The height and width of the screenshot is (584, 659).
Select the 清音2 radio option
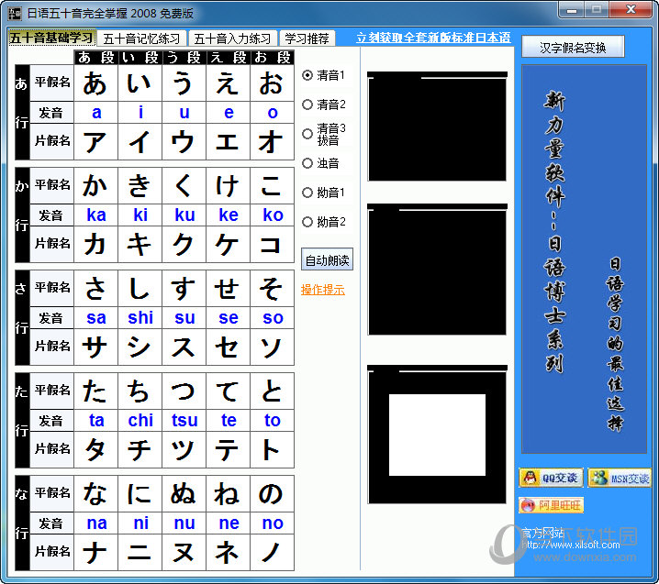click(x=307, y=105)
